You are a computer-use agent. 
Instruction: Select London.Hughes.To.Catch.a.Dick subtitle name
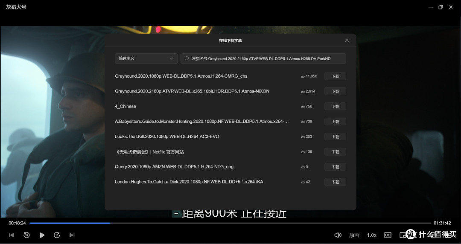[x=189, y=182]
